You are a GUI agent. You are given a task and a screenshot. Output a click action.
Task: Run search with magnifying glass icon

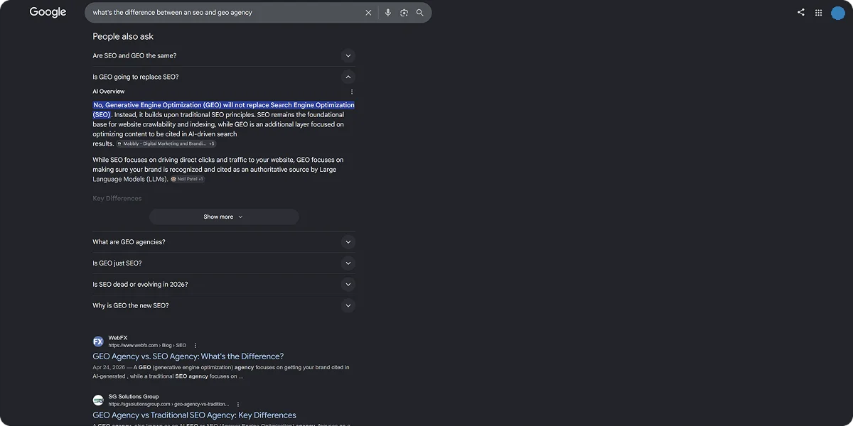420,13
